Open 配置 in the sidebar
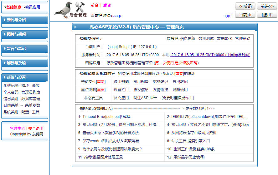278x175 pixels. pyautogui.click(x=25, y=112)
